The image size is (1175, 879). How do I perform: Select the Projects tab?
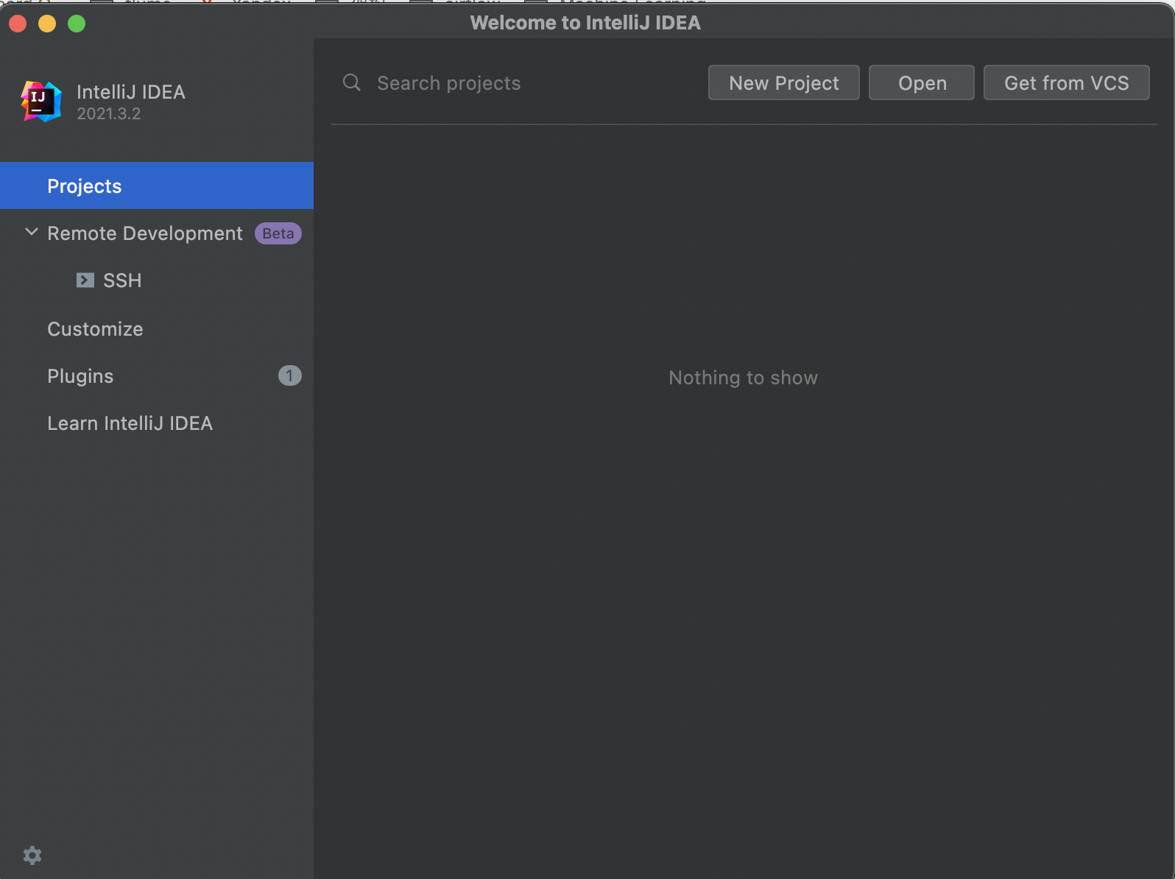point(157,186)
